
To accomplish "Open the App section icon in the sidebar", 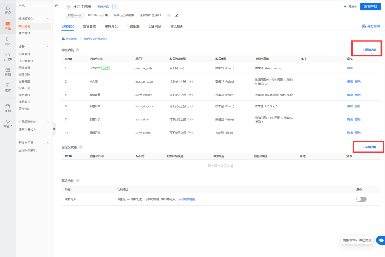I will point(8,41).
